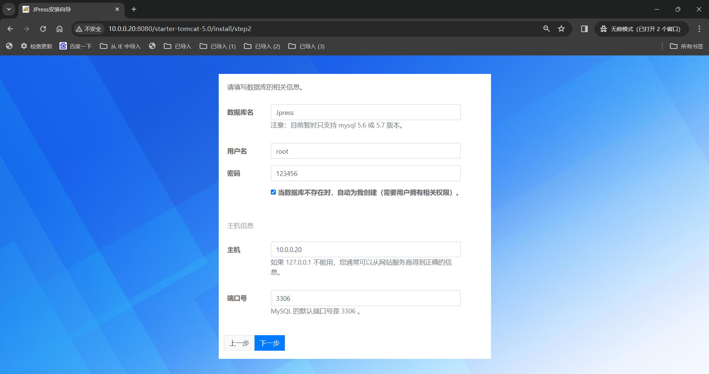This screenshot has height=374, width=709.
Task: Click the 主机 input containing 10.0.0.20
Action: tap(365, 249)
